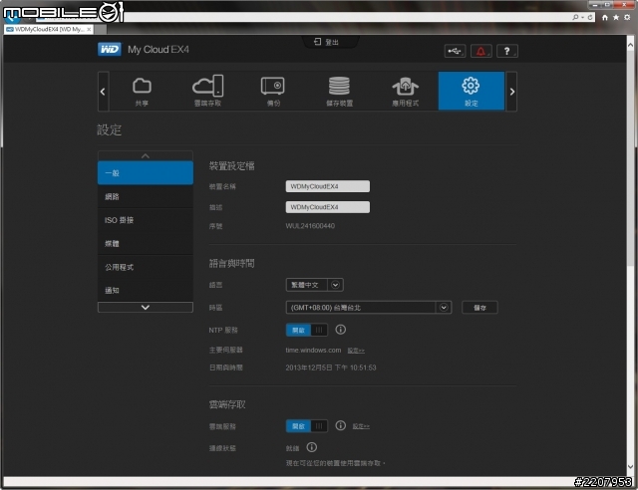638x490 pixels.
Task: Click the 登出 logout button
Action: (327, 42)
